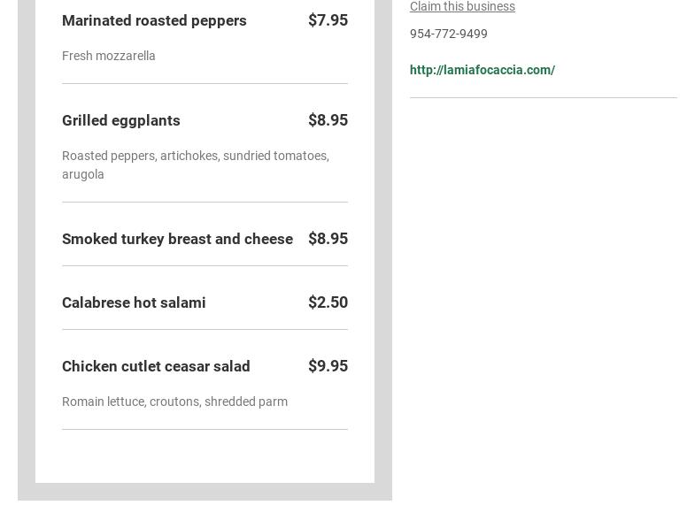The width and height of the screenshot is (695, 505).
Task: Click the phone number 954-772-9499
Action: click(449, 34)
